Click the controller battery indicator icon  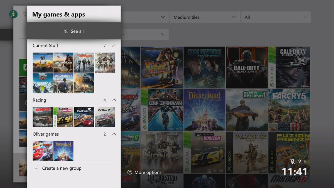pyautogui.click(x=302, y=162)
